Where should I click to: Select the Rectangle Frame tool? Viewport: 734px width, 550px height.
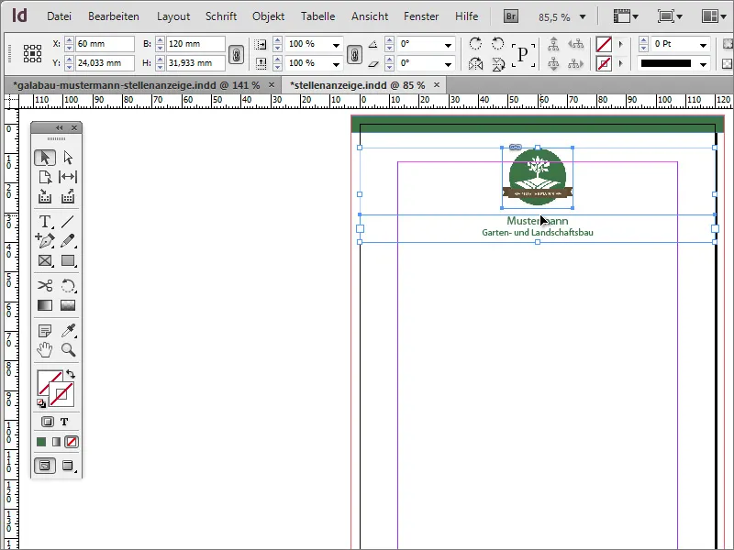[45, 260]
